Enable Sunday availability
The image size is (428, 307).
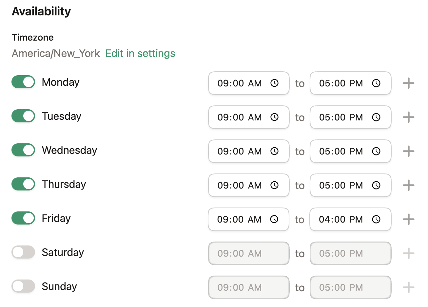23,286
